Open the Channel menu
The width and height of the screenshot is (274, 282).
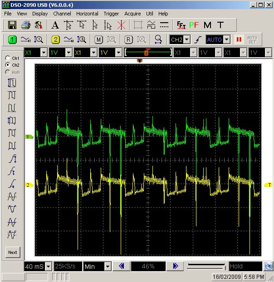[x=62, y=14]
